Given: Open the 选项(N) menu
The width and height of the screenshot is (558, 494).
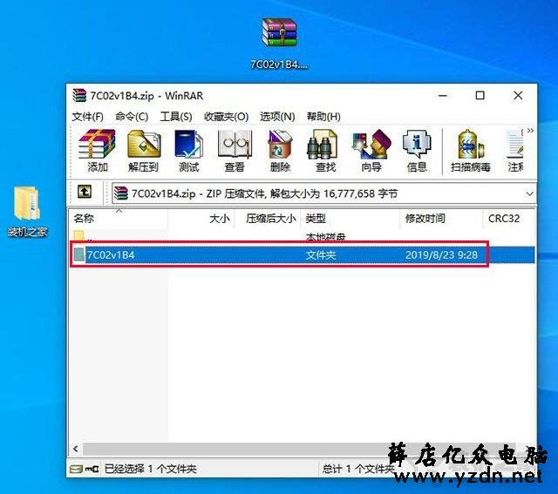Looking at the screenshot, I should 277,116.
